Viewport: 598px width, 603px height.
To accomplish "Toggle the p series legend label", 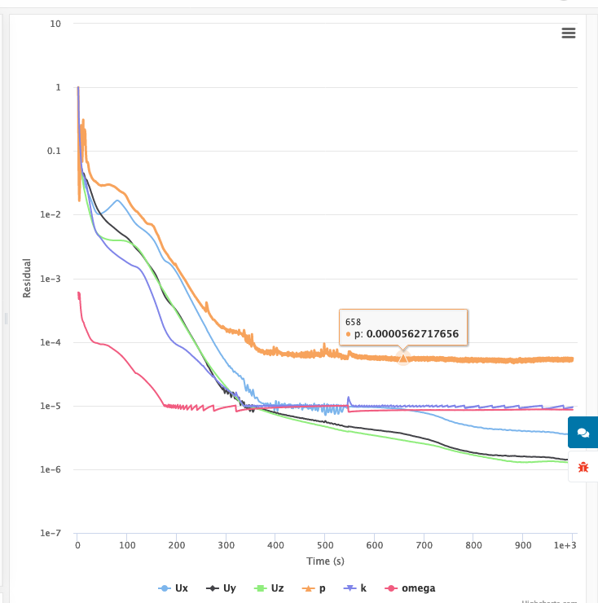I will pyautogui.click(x=323, y=588).
